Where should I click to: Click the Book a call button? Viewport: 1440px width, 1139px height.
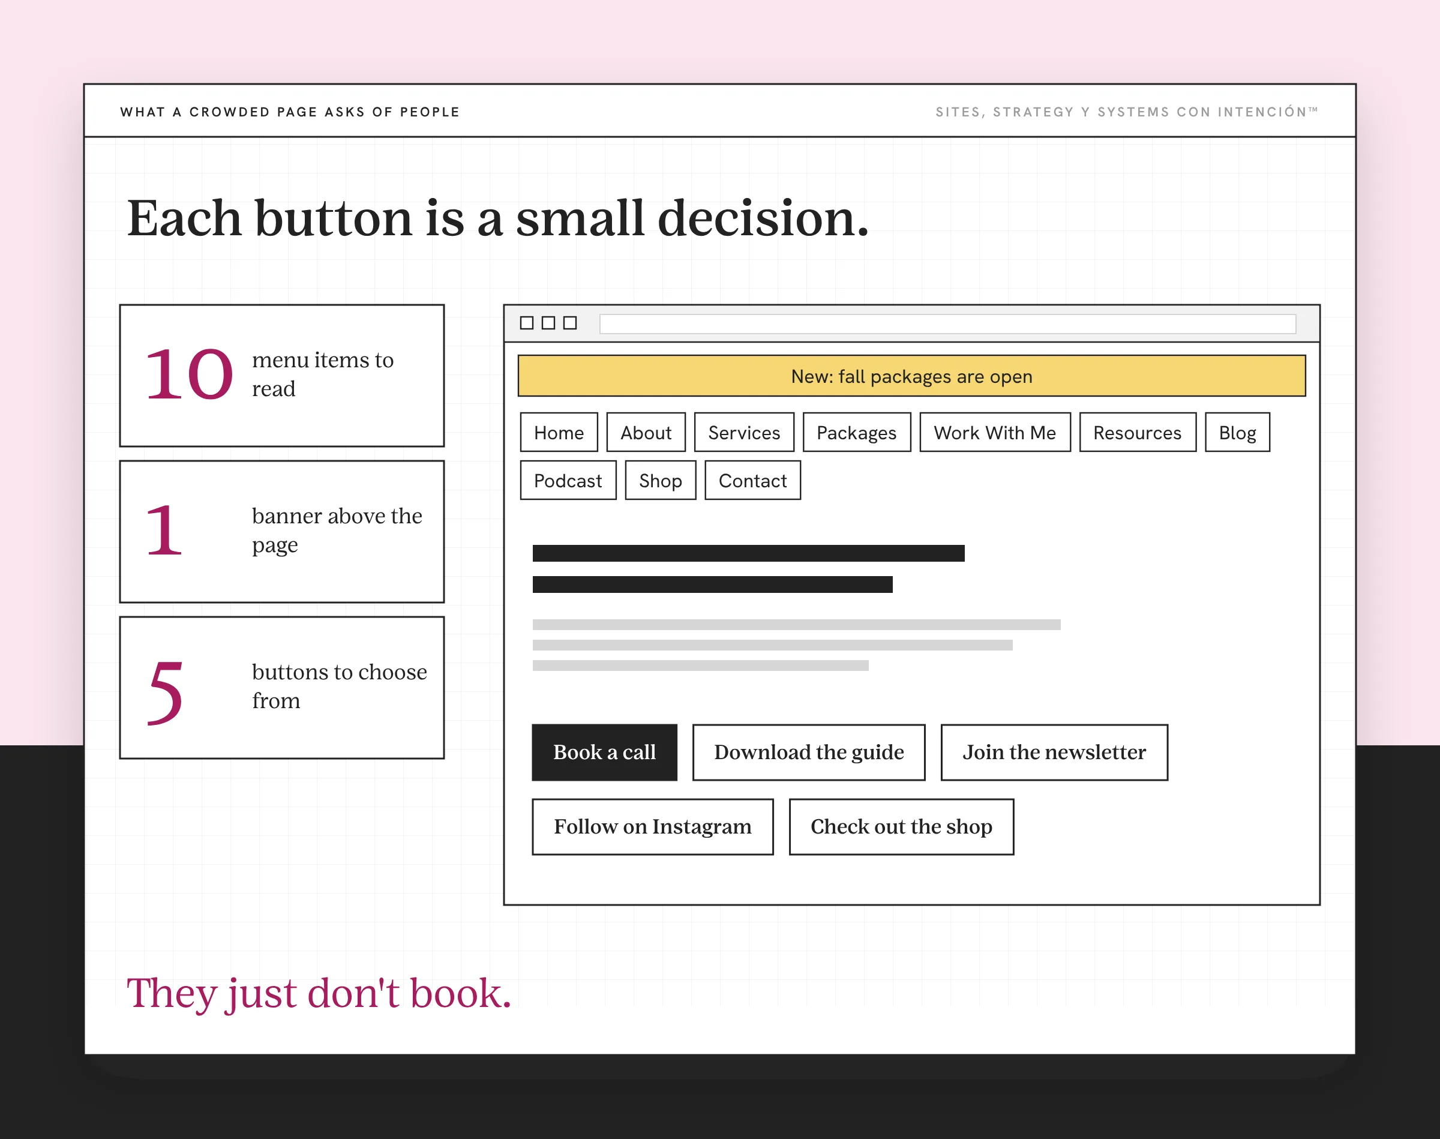[x=605, y=752]
